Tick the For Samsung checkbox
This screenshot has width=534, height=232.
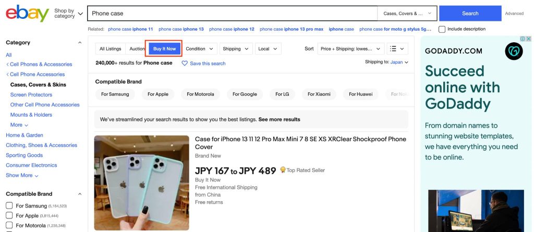pyautogui.click(x=9, y=205)
